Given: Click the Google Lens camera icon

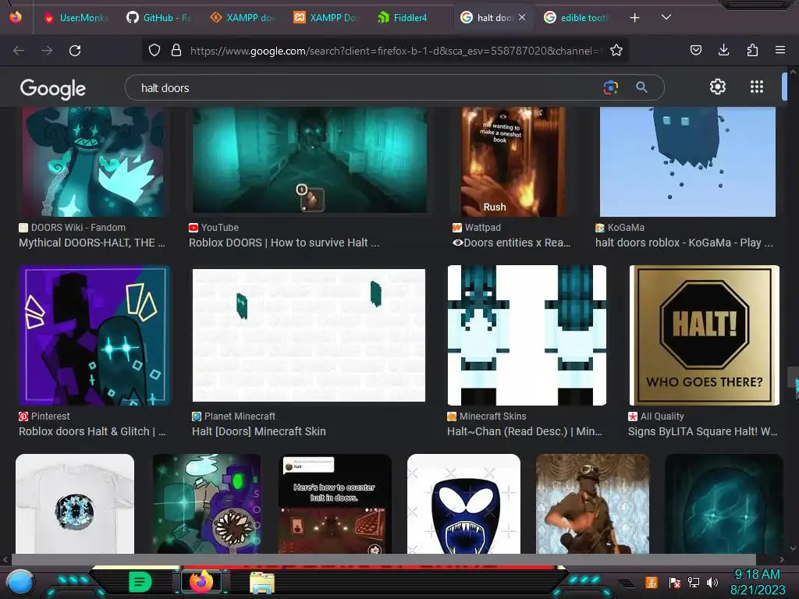Looking at the screenshot, I should [x=610, y=87].
